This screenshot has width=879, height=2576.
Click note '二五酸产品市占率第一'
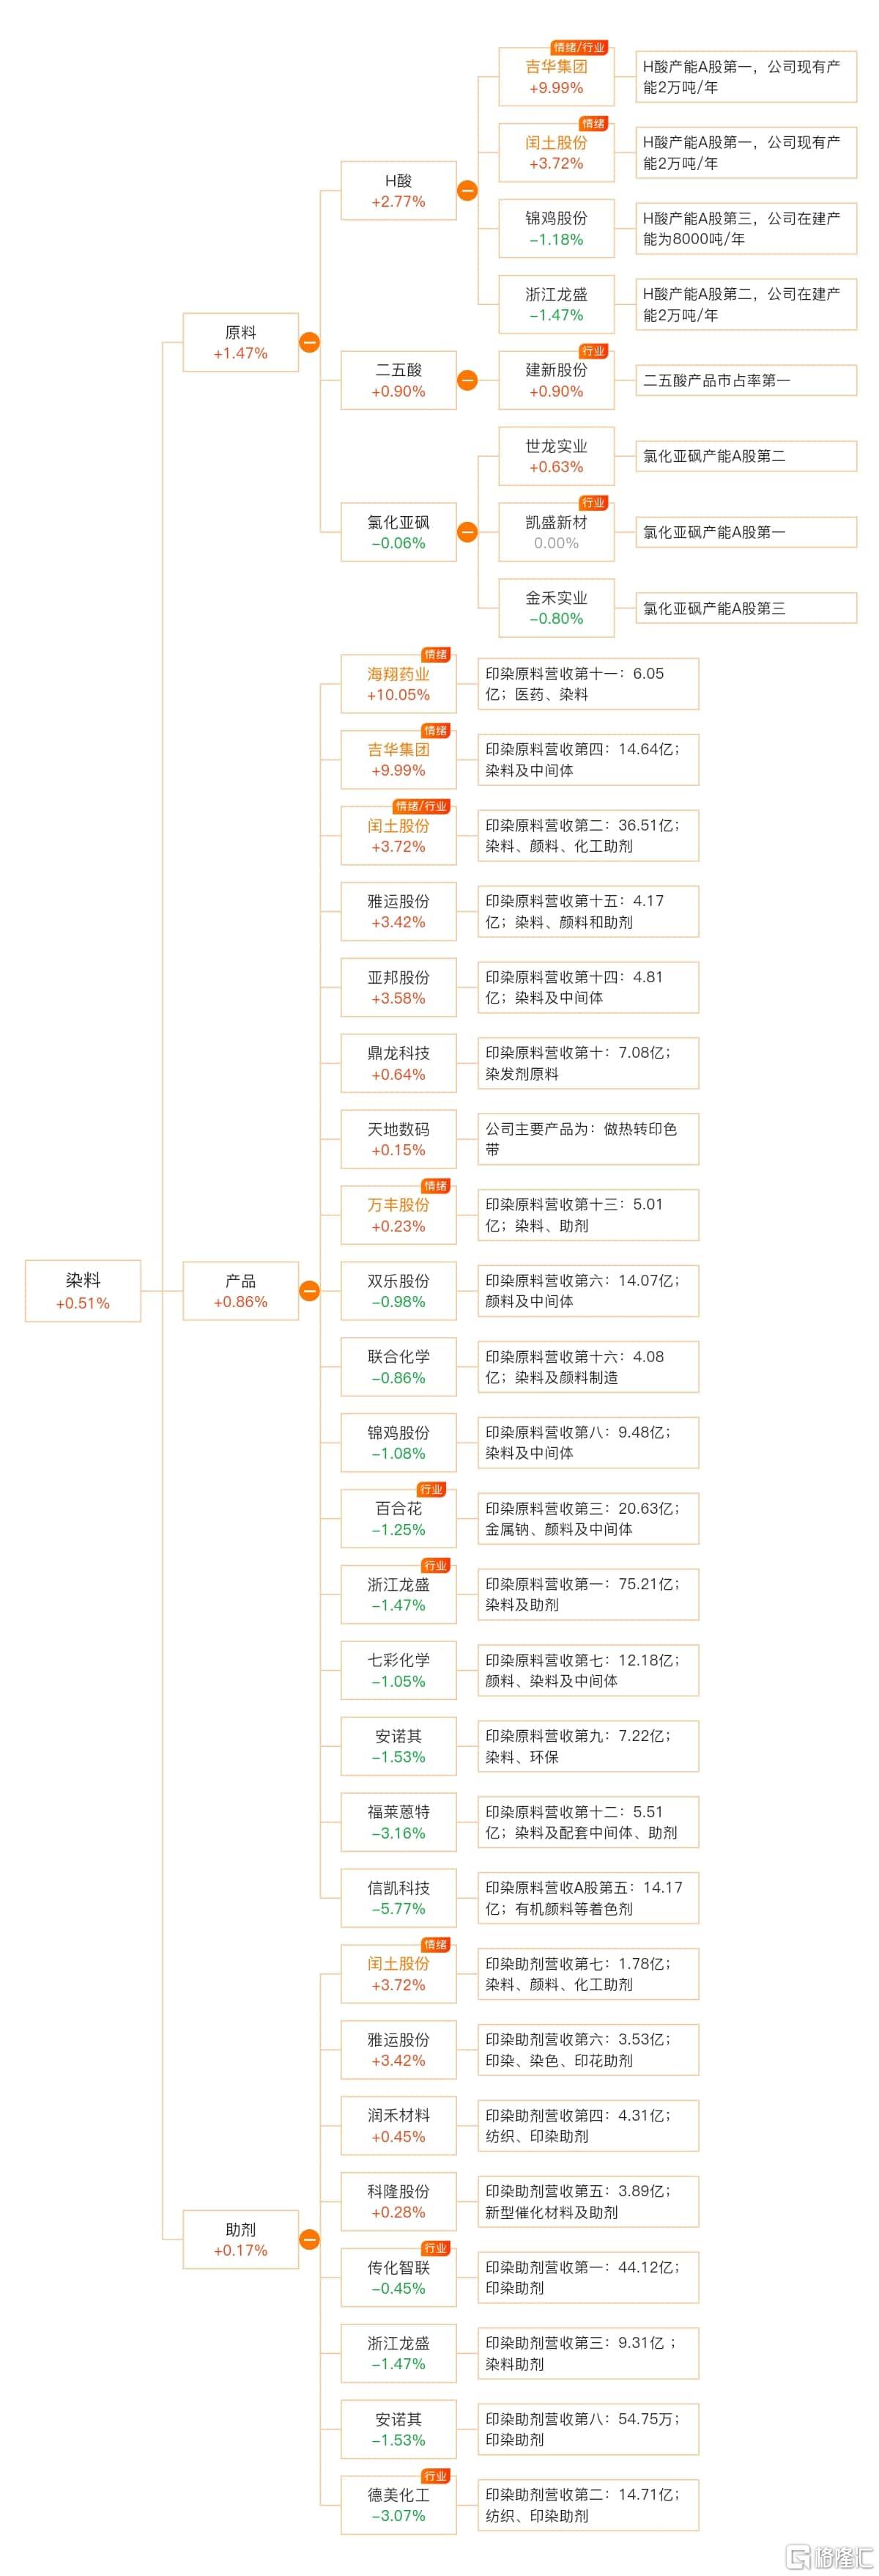point(746,380)
